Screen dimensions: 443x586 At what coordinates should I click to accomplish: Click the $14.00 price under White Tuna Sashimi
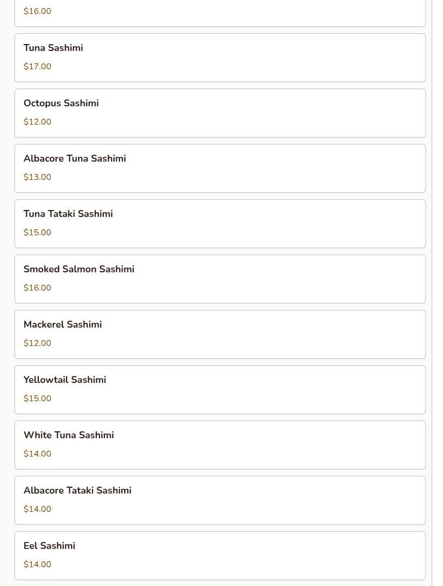click(38, 454)
